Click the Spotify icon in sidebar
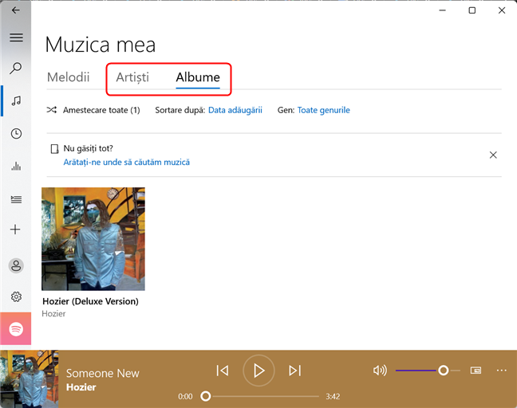Viewport: 517px width, 408px height. pyautogui.click(x=16, y=328)
